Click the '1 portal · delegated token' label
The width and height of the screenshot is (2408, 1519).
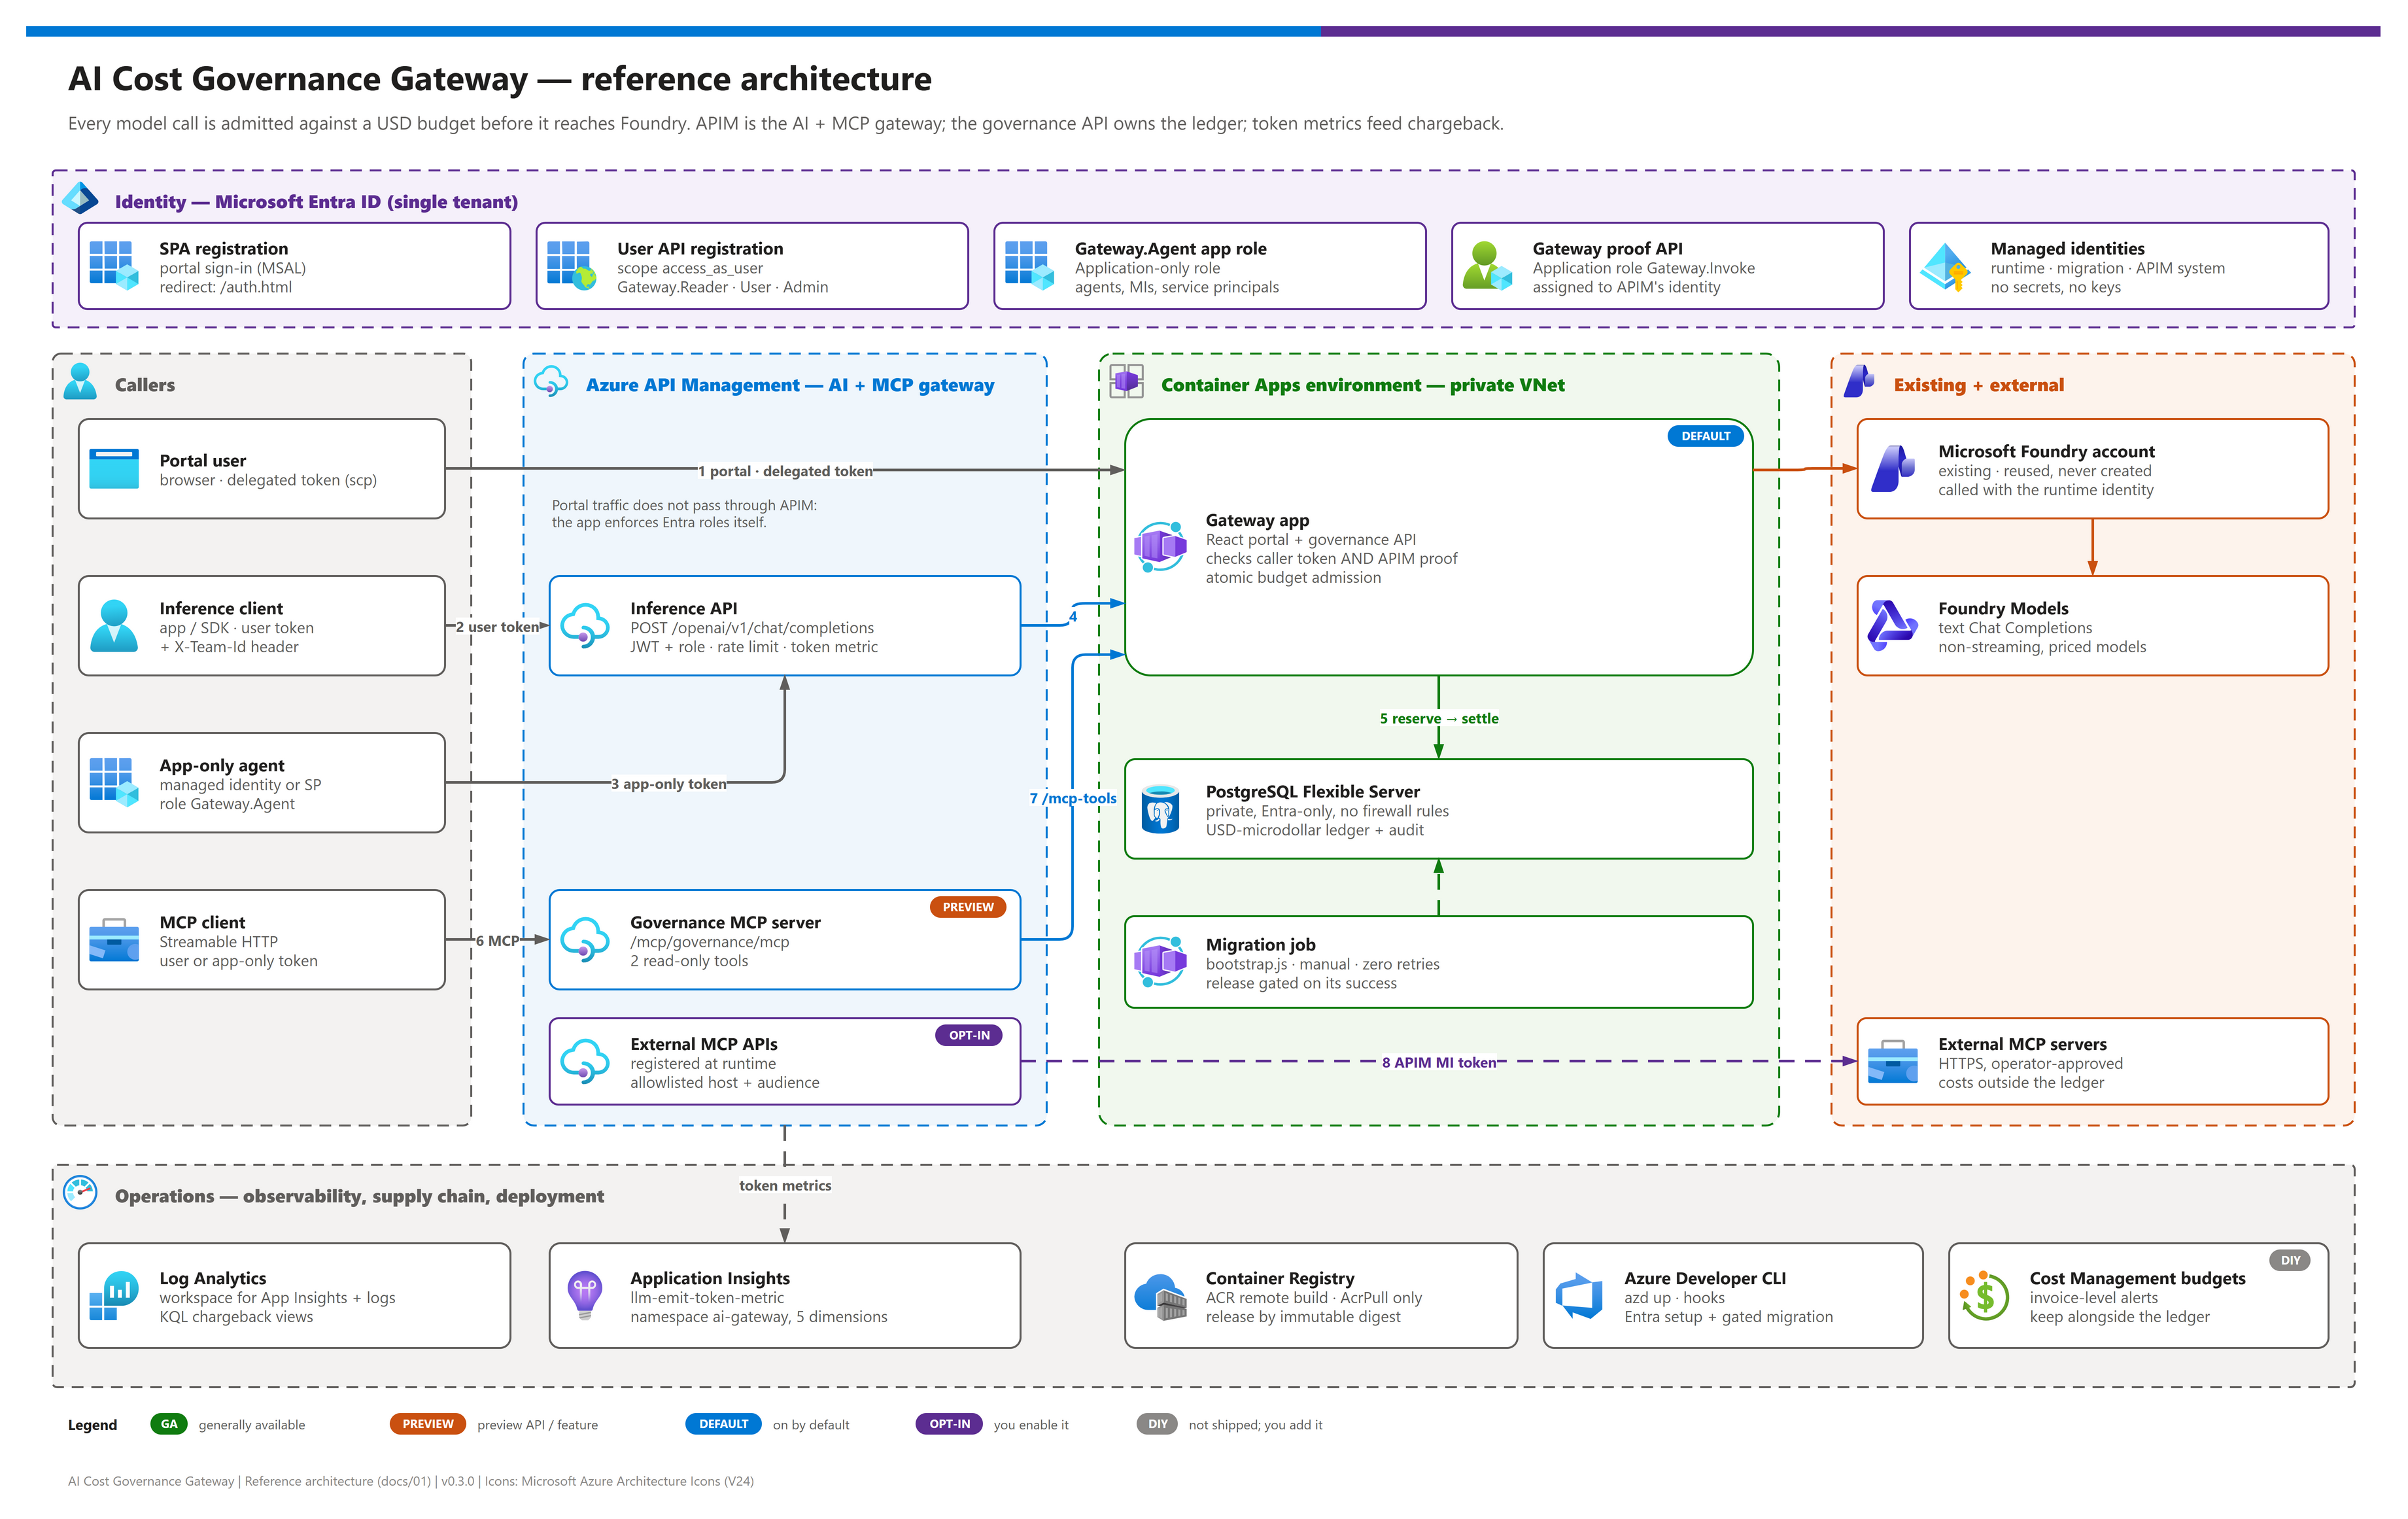click(x=785, y=471)
